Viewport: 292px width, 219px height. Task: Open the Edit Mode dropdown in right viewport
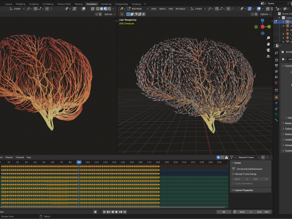[138, 9]
